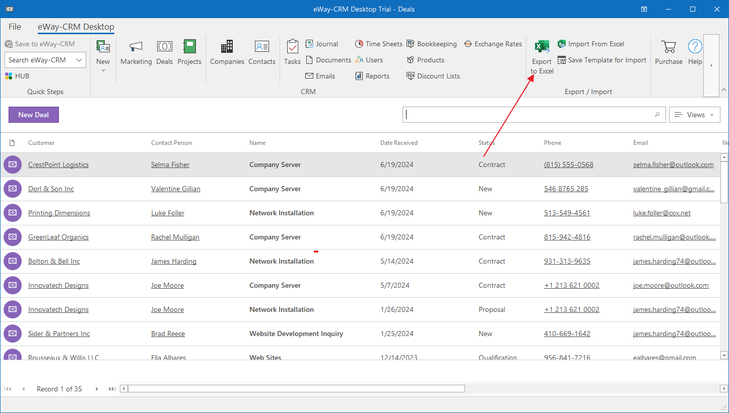
Task: Open the CrestPoint Logistics customer link
Action: pyautogui.click(x=58, y=164)
